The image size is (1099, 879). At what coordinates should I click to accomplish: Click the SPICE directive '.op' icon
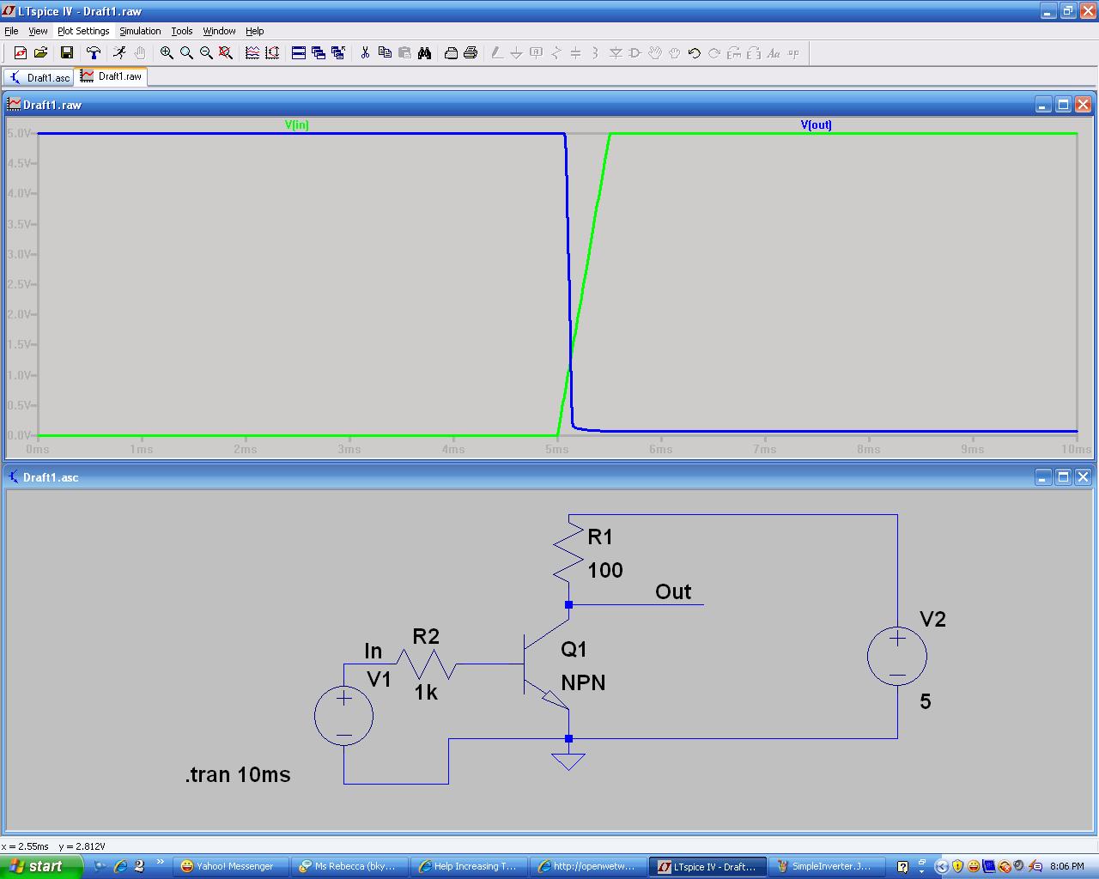(x=793, y=53)
